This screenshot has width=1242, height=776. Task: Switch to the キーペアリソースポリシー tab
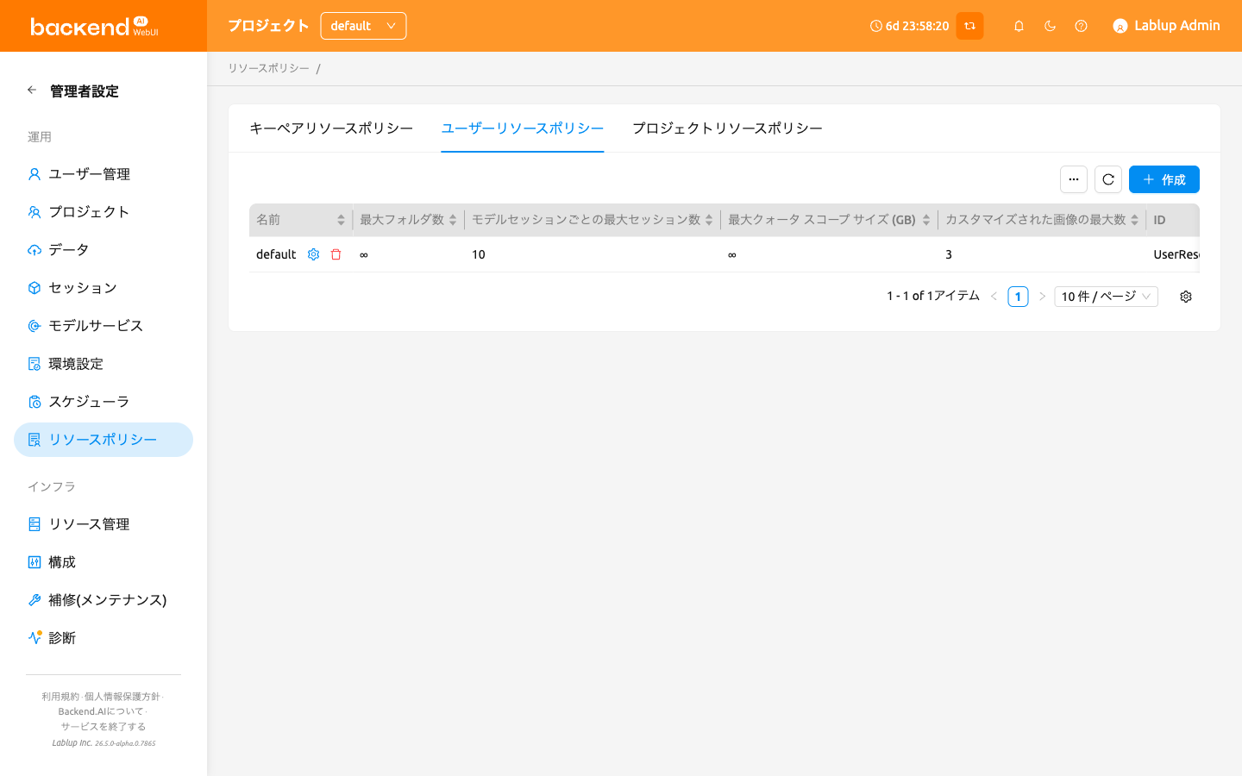coord(331,128)
